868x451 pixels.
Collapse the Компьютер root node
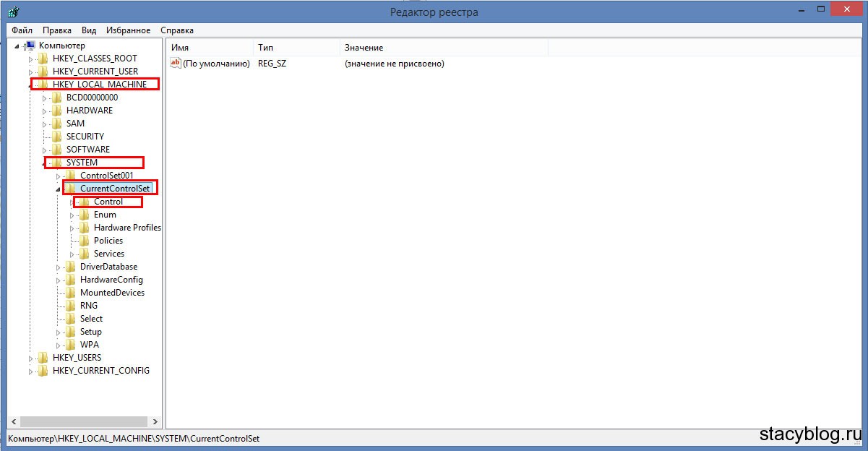coord(17,46)
